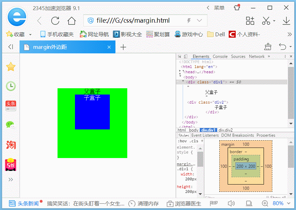Image resolution: width=296 pixels, height=210 pixels.
Task: Toggle .cls class editor
Action: 194,141
